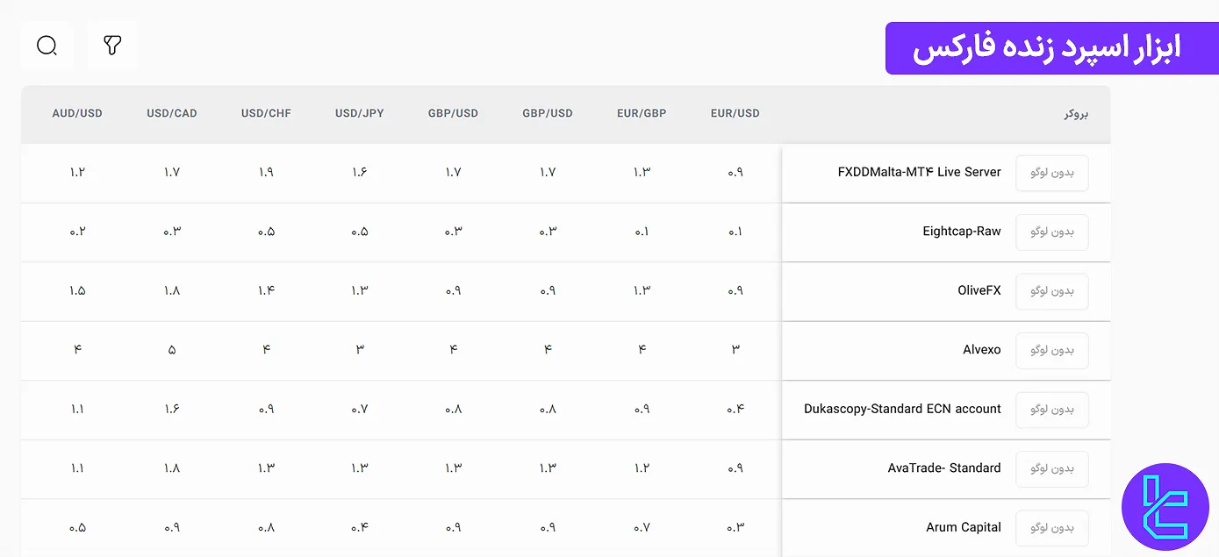Screen dimensions: 1219x557
Task: Choose the USD/CHF column header
Action: (266, 113)
